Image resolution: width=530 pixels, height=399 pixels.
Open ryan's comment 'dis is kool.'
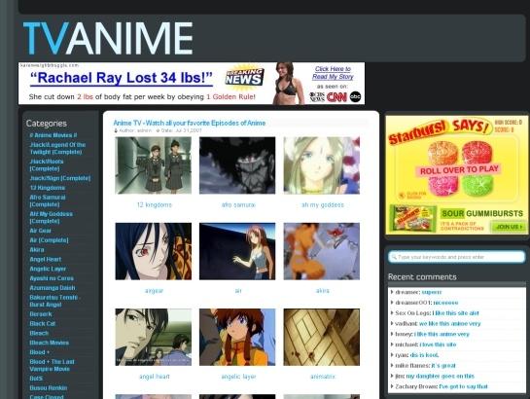click(x=424, y=355)
